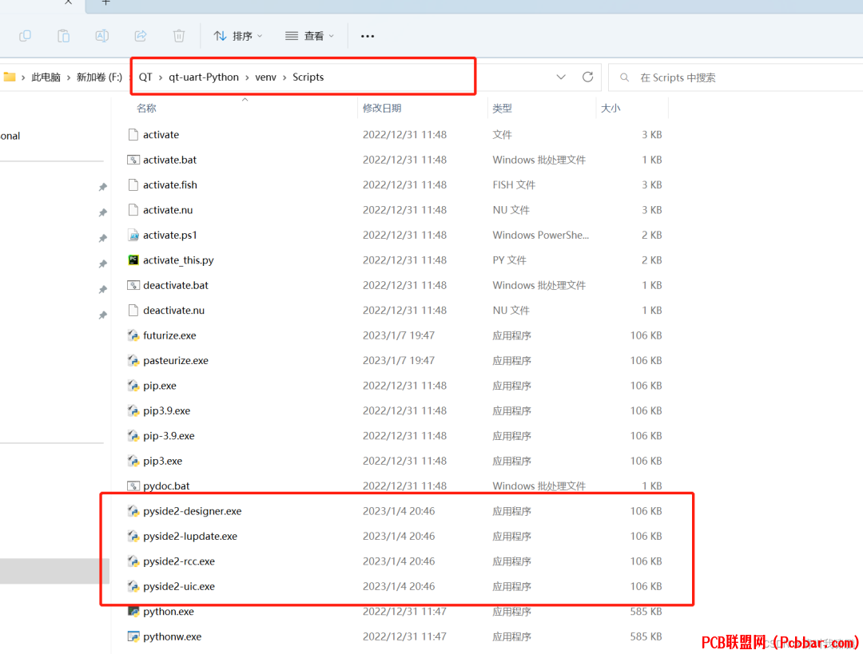Select venv in the breadcrumb path
Screen dimensions: 863x654
[x=266, y=77]
